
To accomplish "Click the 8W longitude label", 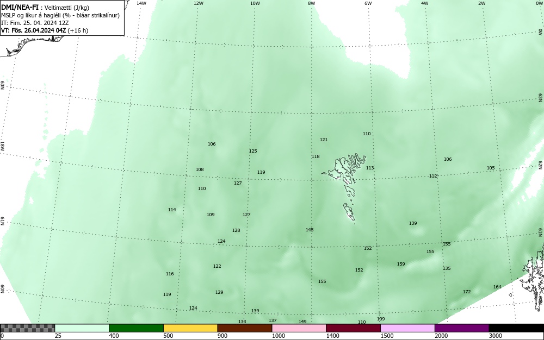I will tap(312, 3).
